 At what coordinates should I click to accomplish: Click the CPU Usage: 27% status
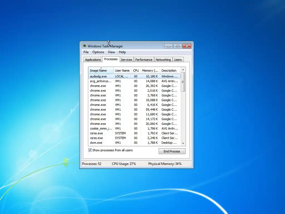124,164
